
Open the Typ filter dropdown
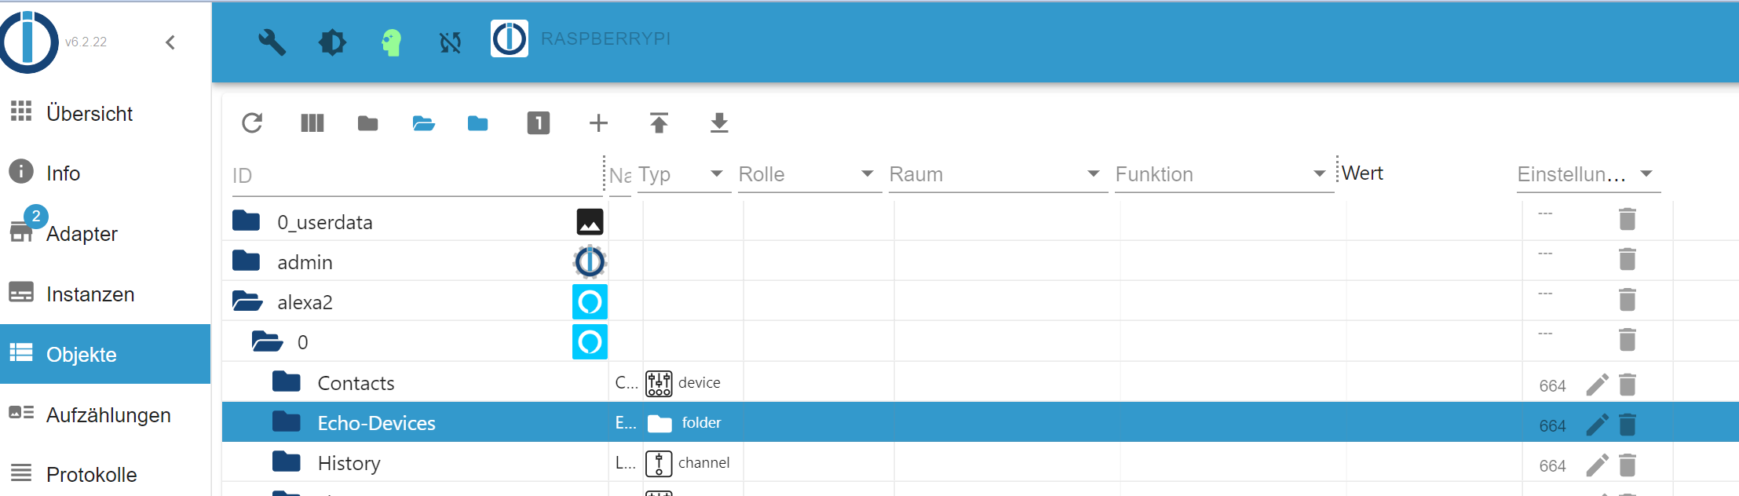[716, 173]
